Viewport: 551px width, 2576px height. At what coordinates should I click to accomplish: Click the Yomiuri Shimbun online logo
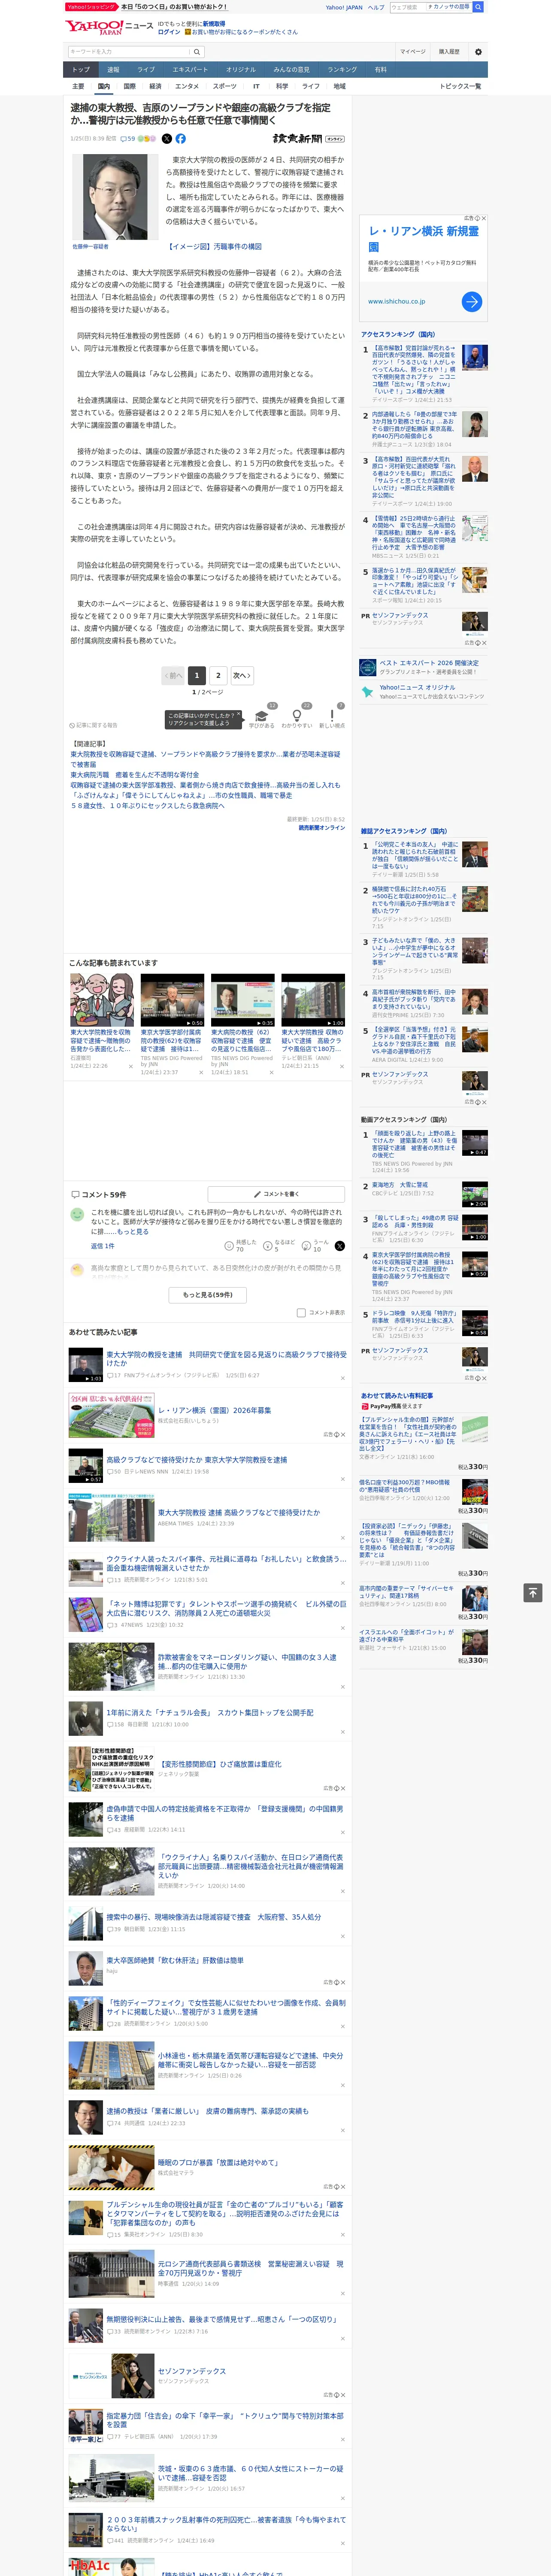309,139
